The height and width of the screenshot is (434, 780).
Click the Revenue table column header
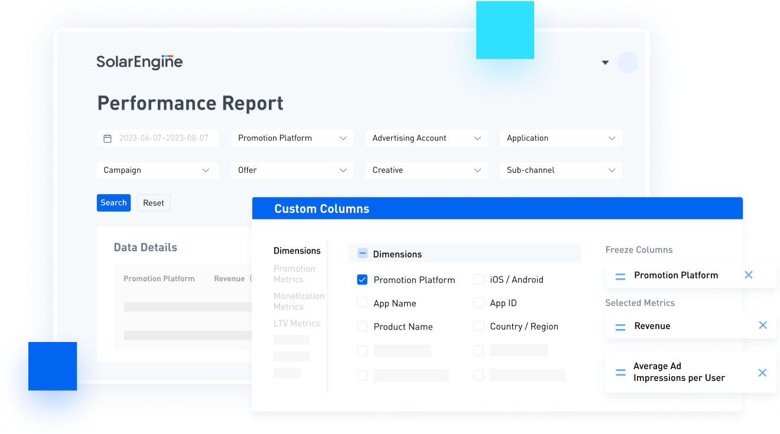[229, 279]
